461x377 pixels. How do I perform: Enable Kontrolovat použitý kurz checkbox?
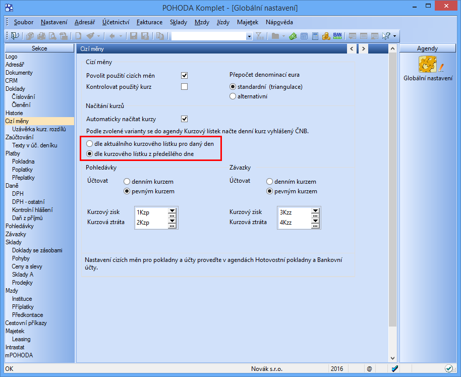[184, 87]
